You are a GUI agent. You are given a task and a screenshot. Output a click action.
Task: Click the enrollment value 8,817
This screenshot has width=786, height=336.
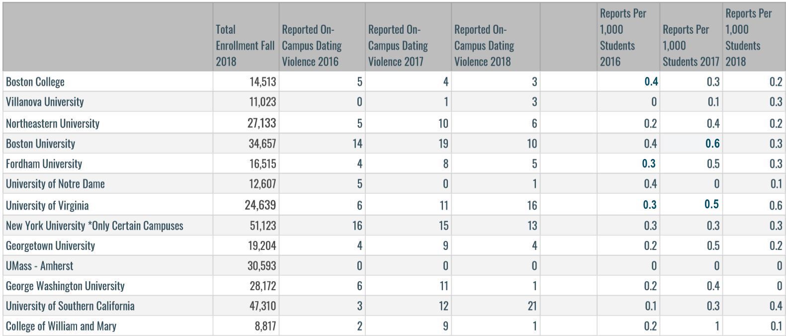[265, 326]
